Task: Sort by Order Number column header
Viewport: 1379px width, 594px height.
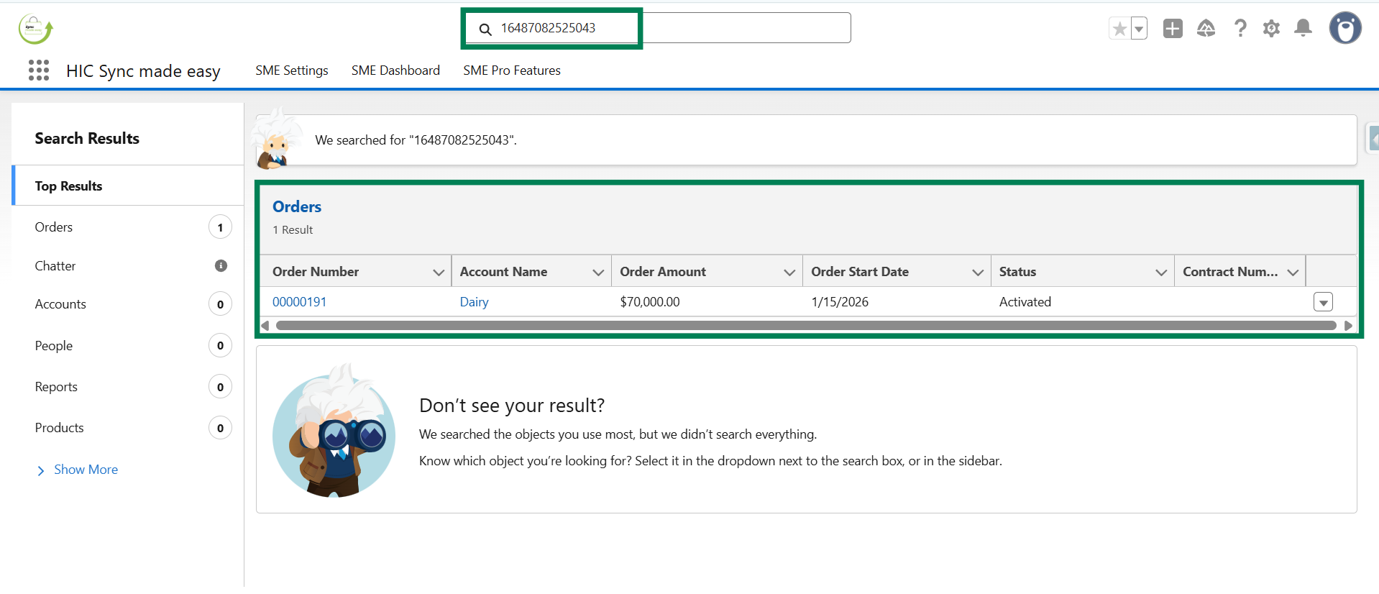Action: (316, 272)
